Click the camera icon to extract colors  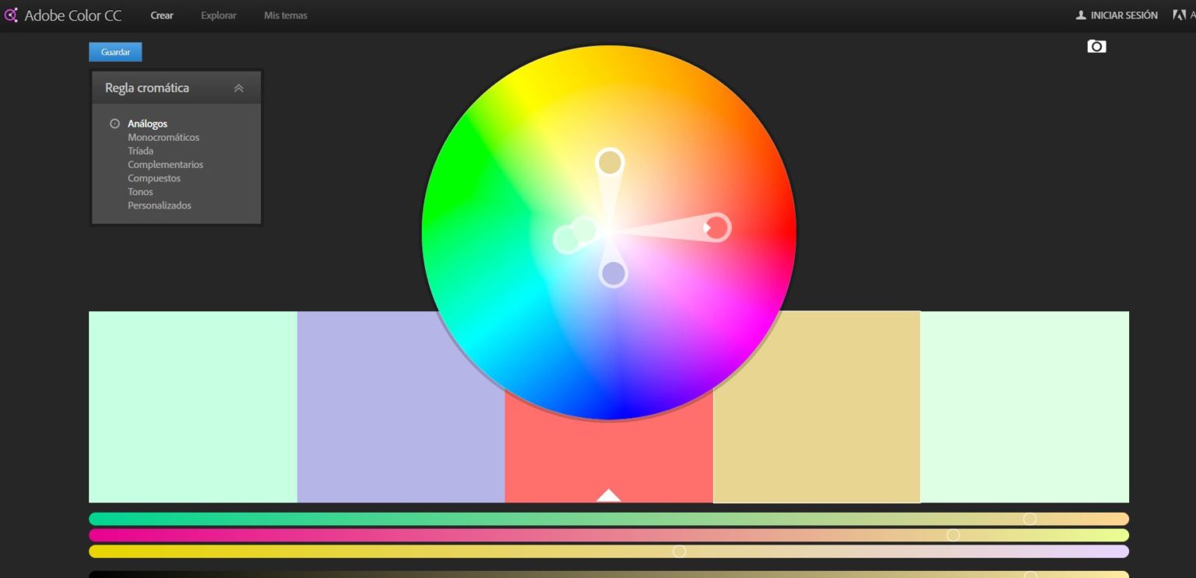1096,46
